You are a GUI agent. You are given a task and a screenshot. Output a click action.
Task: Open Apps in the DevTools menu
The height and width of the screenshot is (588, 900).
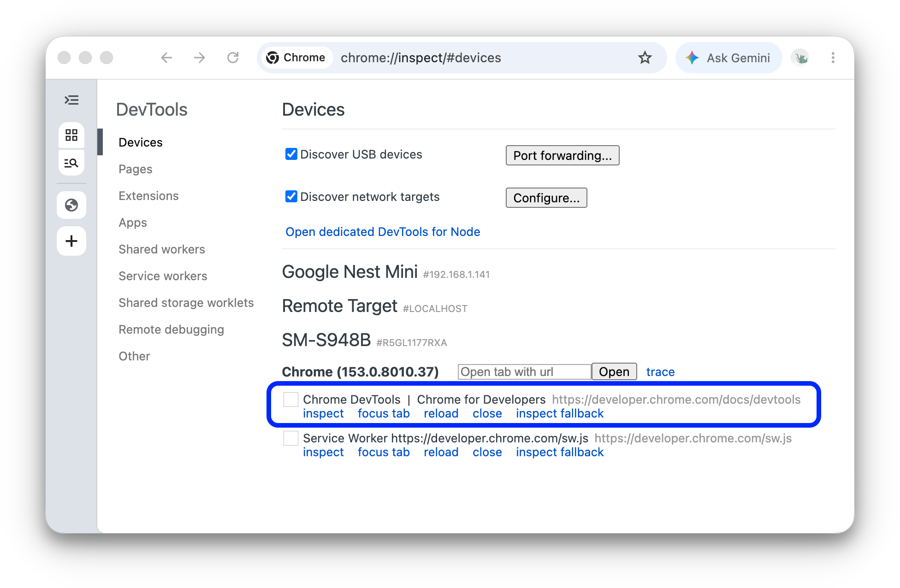(133, 223)
